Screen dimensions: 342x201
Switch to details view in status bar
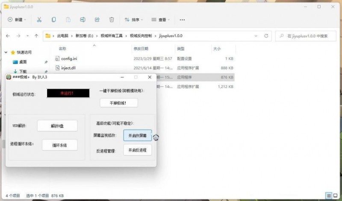[329, 195]
